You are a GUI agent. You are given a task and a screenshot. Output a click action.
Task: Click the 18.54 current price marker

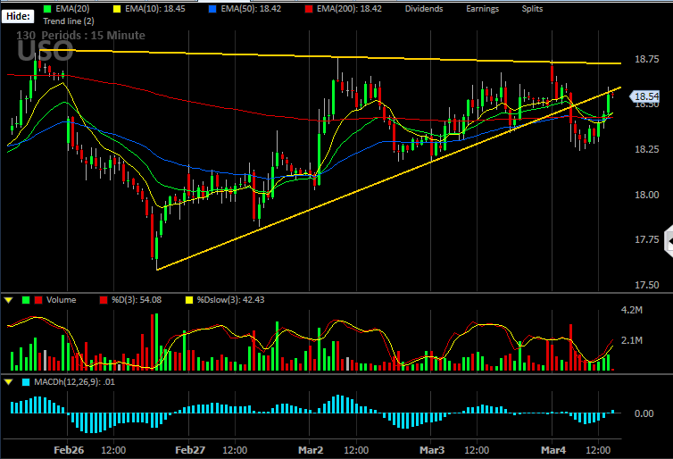coord(644,96)
